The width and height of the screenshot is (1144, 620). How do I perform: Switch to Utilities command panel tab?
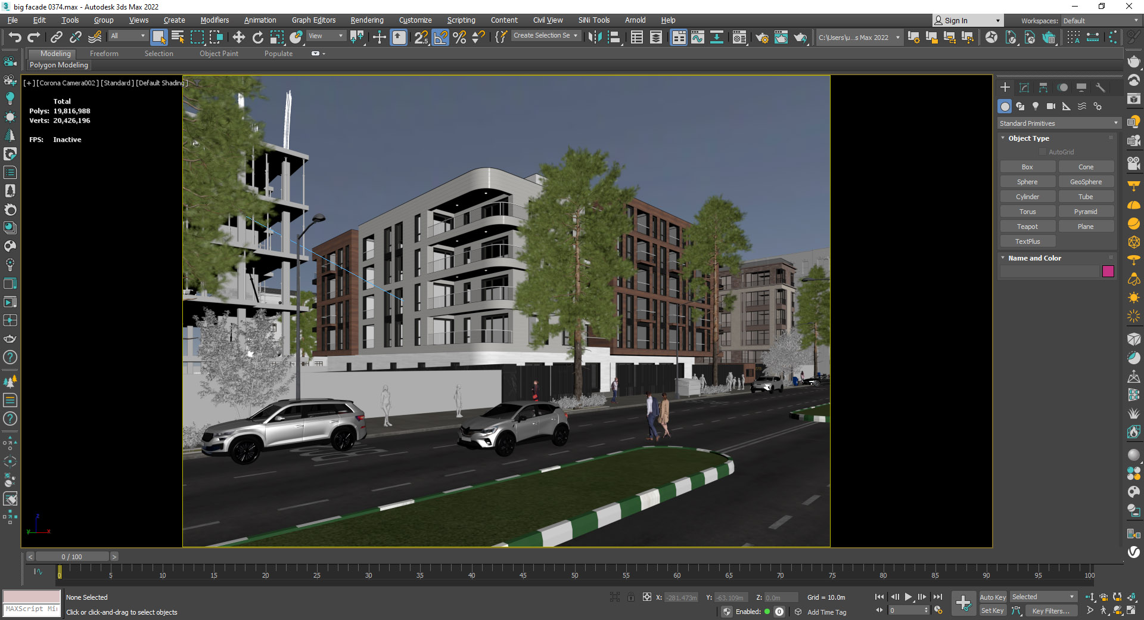pyautogui.click(x=1101, y=88)
